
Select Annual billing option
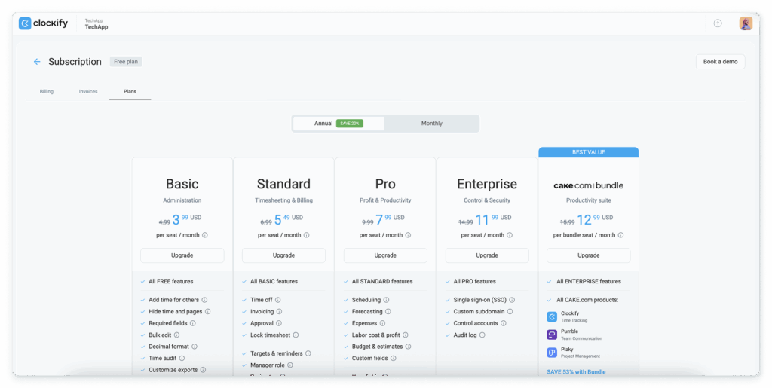(338, 123)
